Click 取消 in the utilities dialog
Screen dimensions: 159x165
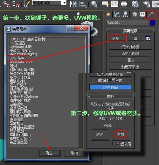click(74, 153)
